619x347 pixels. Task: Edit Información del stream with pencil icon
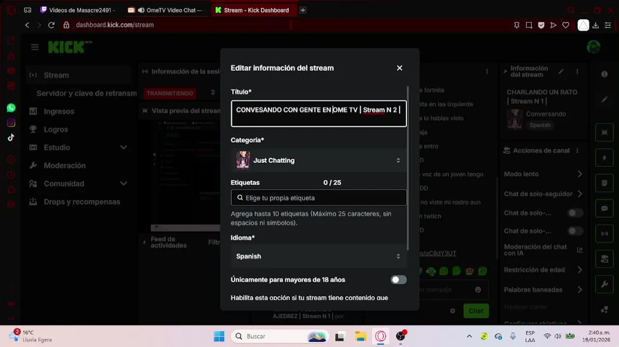click(561, 71)
